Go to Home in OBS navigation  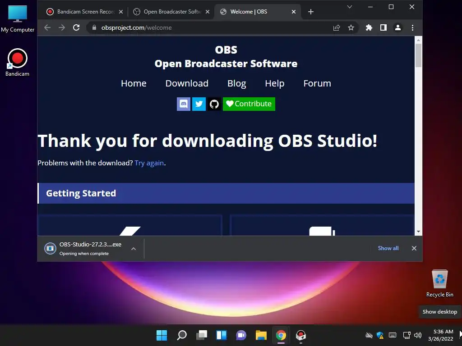pos(134,83)
